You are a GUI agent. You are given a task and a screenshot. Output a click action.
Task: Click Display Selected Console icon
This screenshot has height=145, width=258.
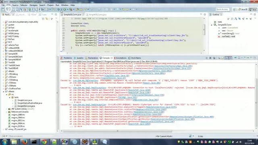coord(239,58)
